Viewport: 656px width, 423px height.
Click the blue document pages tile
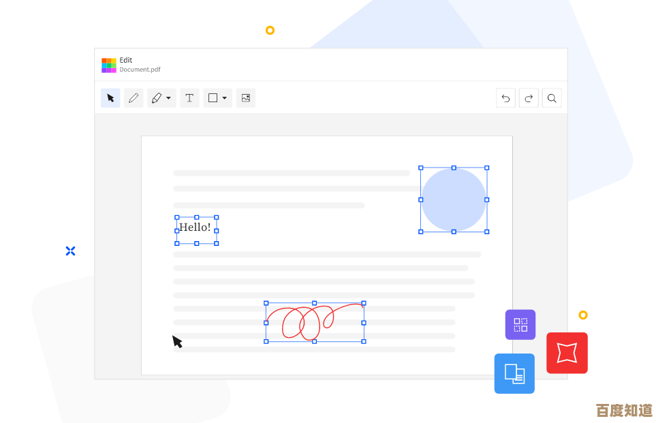coord(514,373)
